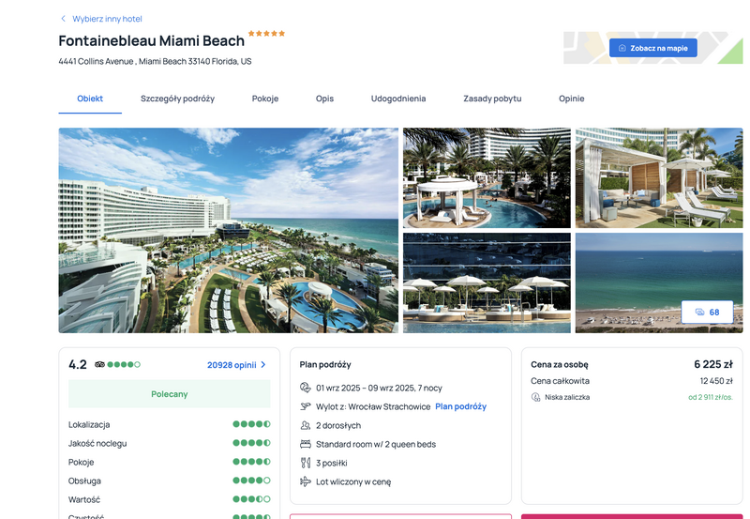Click the departure plane icon by Wylot z

[x=306, y=406]
